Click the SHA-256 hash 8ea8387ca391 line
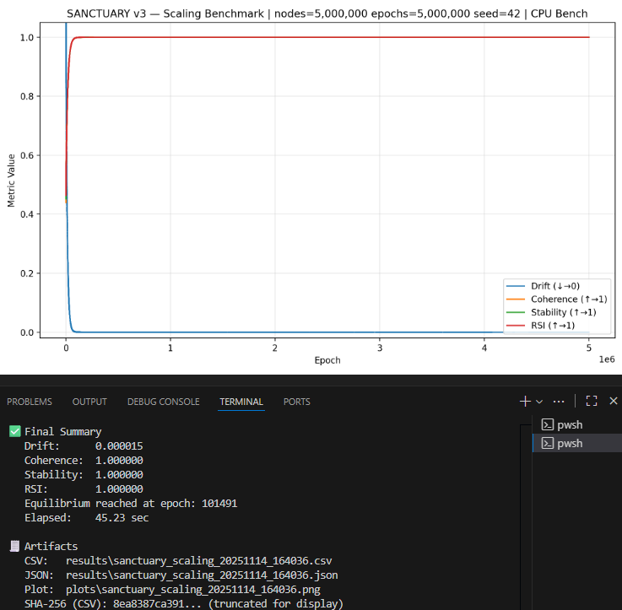Screen dimensions: 622x610 184,603
